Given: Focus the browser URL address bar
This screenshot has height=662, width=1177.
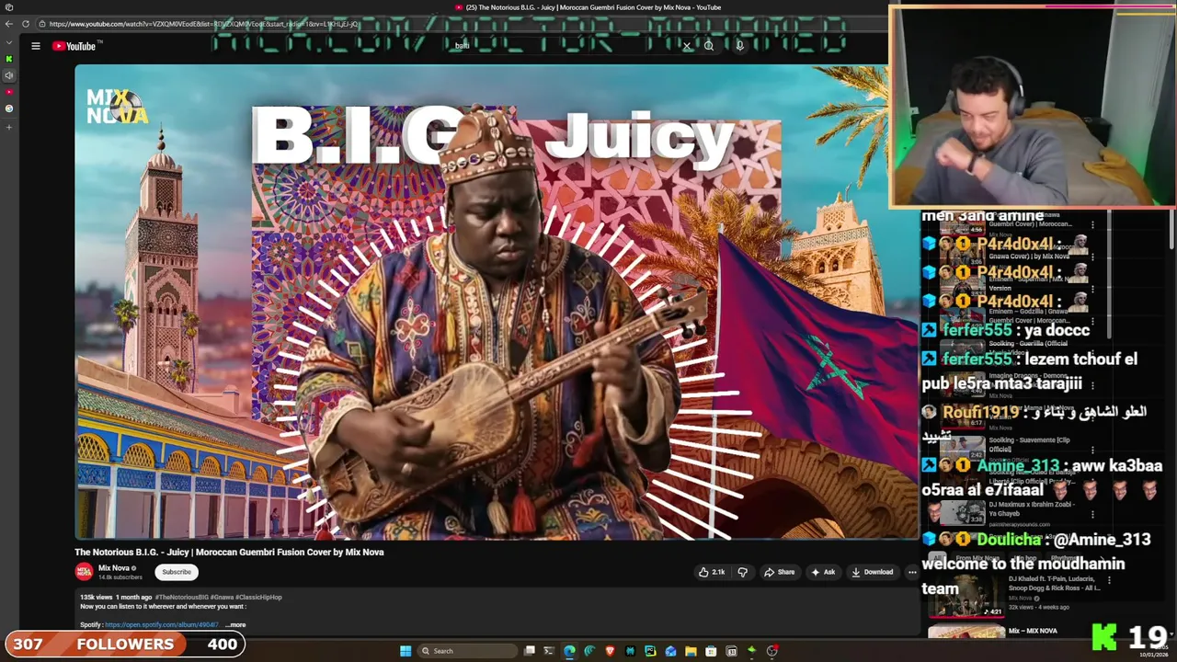Looking at the screenshot, I should click(460, 24).
